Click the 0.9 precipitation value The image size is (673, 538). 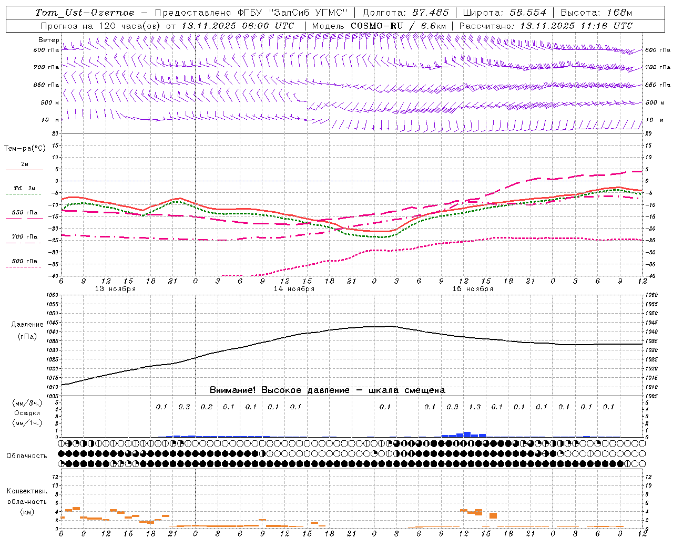[452, 407]
